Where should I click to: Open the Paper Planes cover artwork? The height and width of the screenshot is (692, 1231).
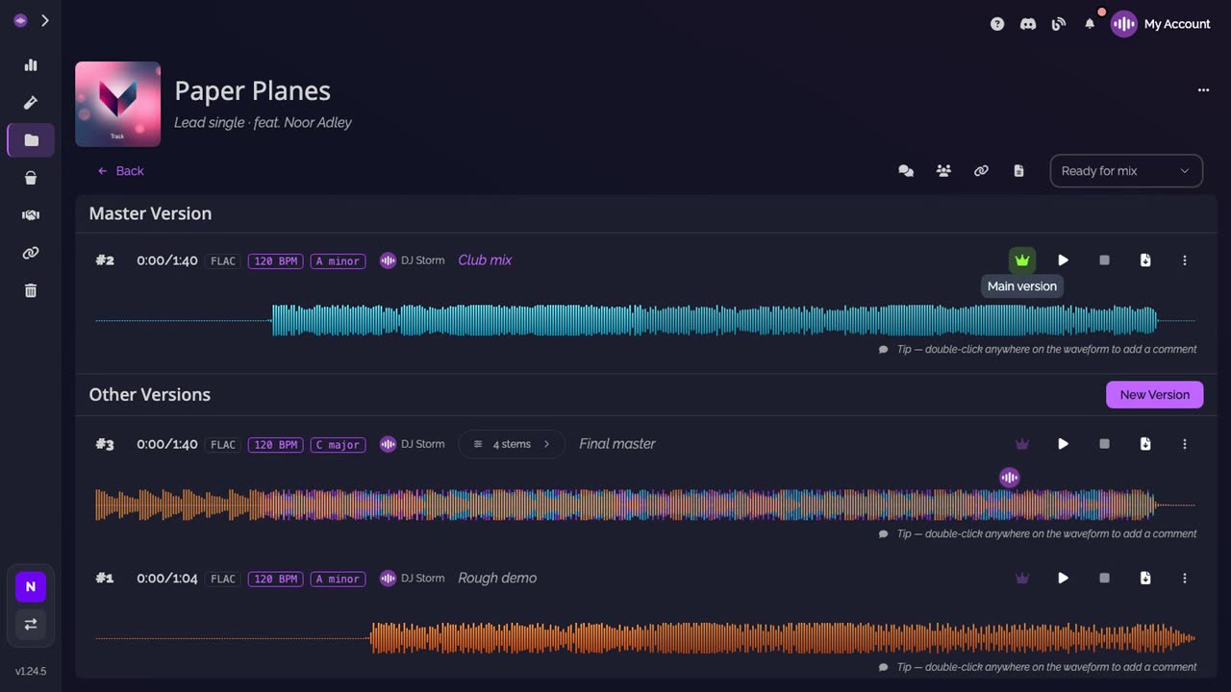118,104
